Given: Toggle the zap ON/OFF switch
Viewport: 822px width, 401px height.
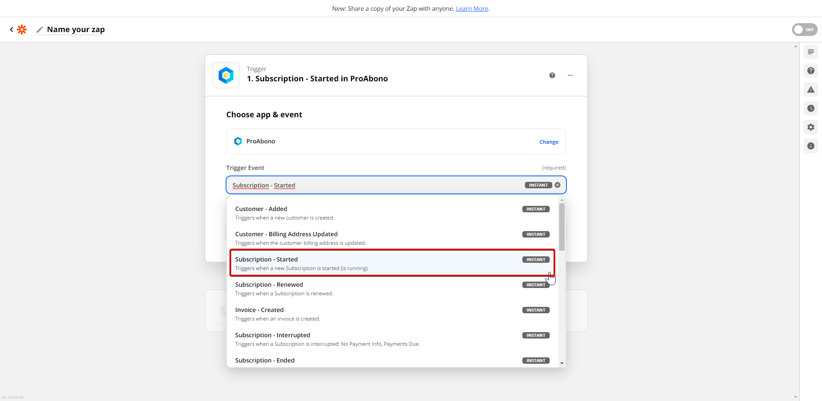Looking at the screenshot, I should 804,30.
